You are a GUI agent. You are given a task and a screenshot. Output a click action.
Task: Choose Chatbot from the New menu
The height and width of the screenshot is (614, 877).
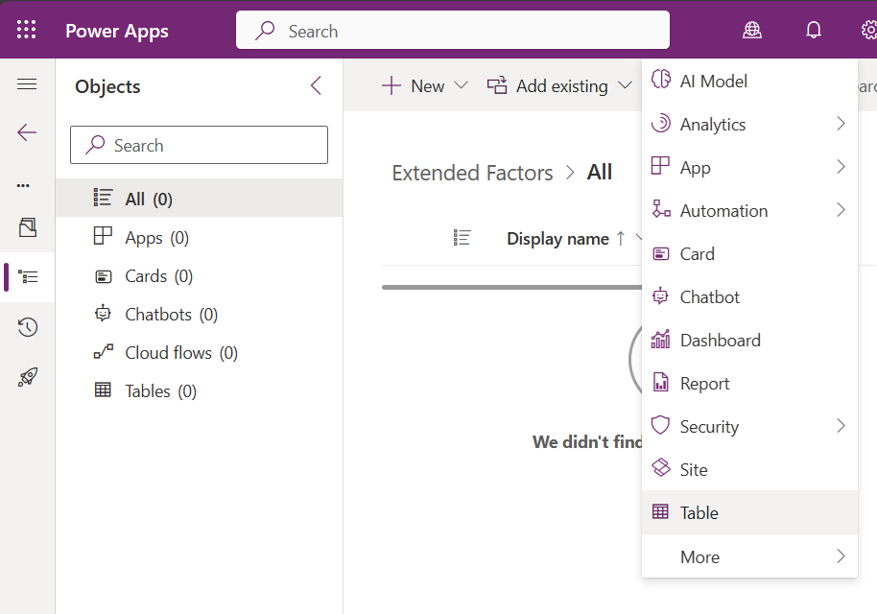[x=749, y=296]
